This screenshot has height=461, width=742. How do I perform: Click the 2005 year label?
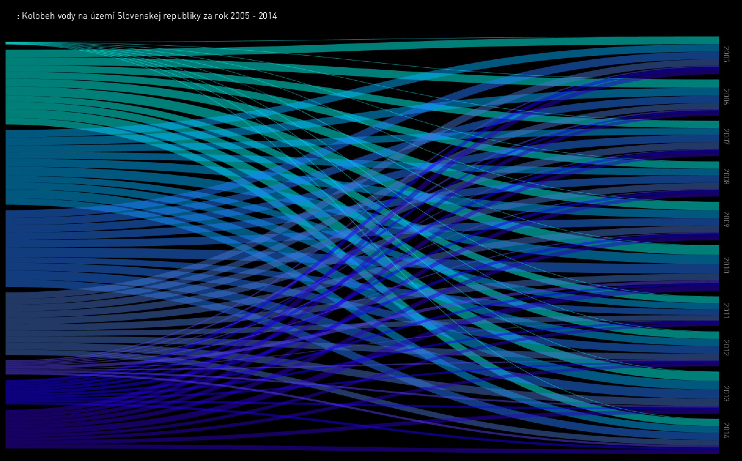click(726, 54)
